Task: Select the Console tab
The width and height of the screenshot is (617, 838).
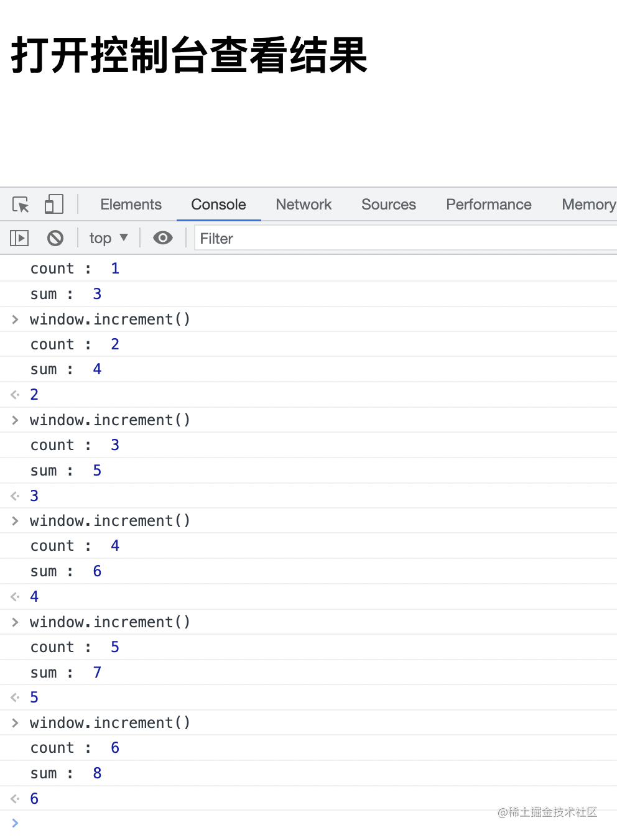Action: coord(218,205)
